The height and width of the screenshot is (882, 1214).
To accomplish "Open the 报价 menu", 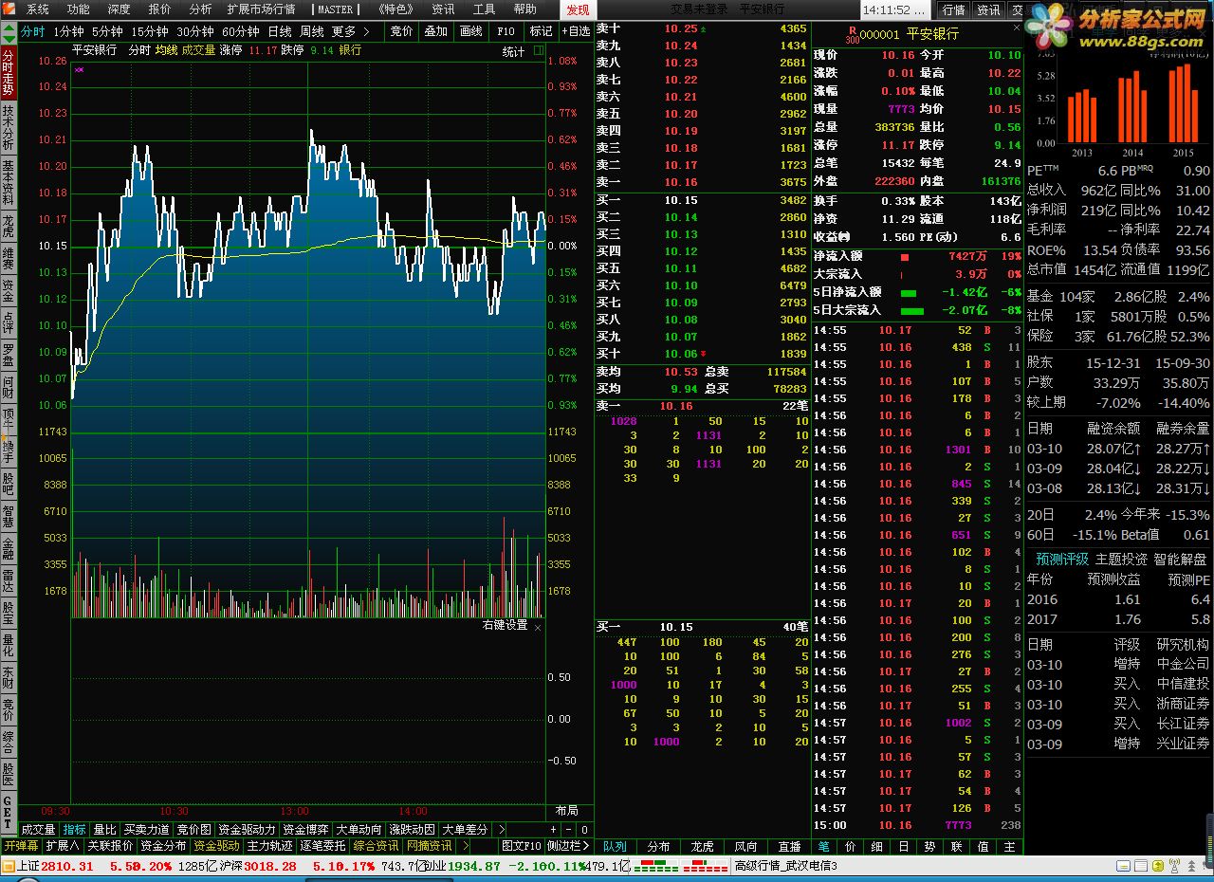I will pos(160,9).
